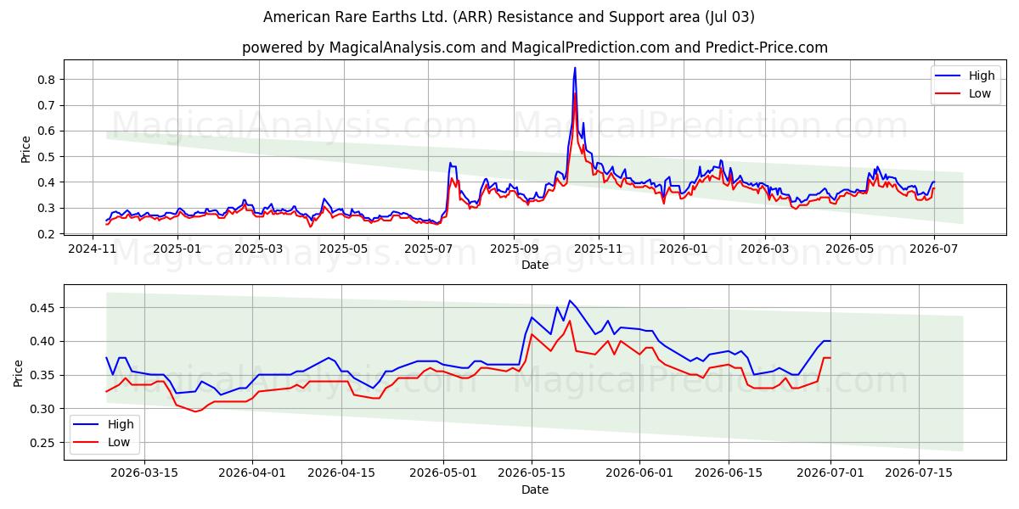Click the top chart 'Price' axis label

pyautogui.click(x=25, y=149)
